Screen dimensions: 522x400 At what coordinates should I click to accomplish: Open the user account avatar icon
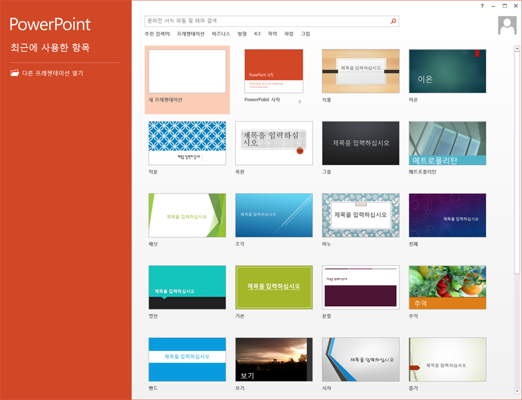tap(507, 25)
